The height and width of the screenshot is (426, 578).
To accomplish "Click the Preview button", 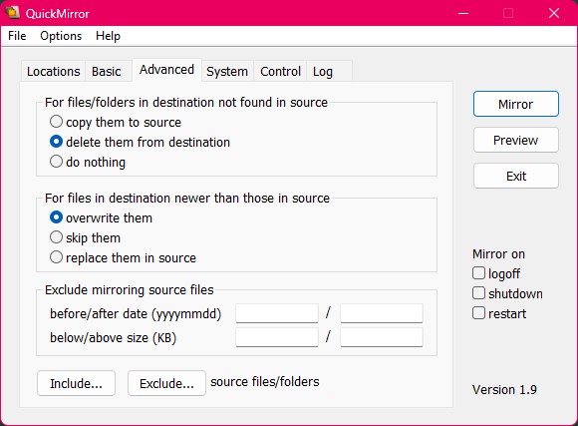I will pos(515,140).
